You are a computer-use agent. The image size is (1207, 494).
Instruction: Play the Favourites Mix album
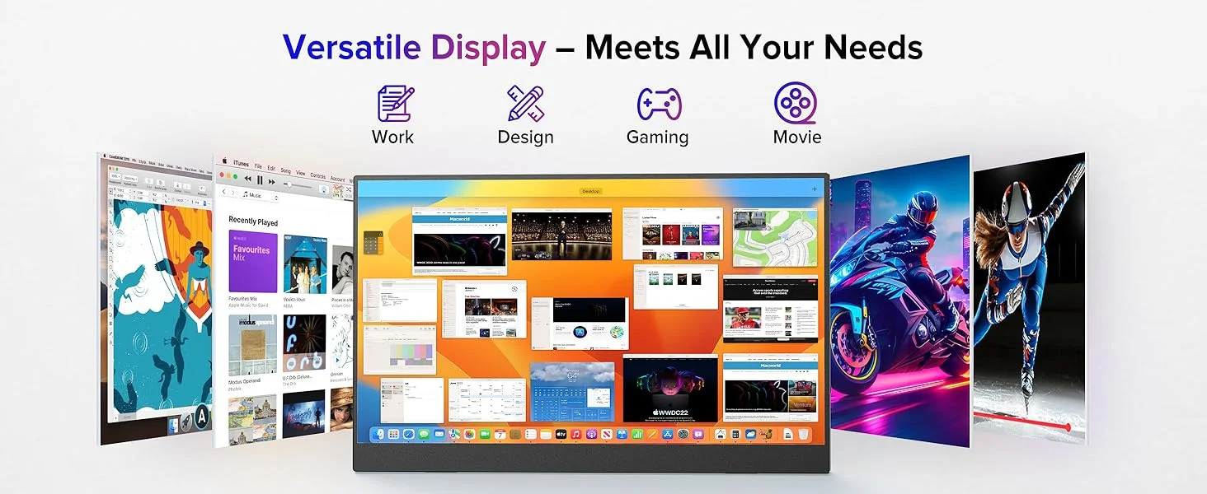pos(252,262)
